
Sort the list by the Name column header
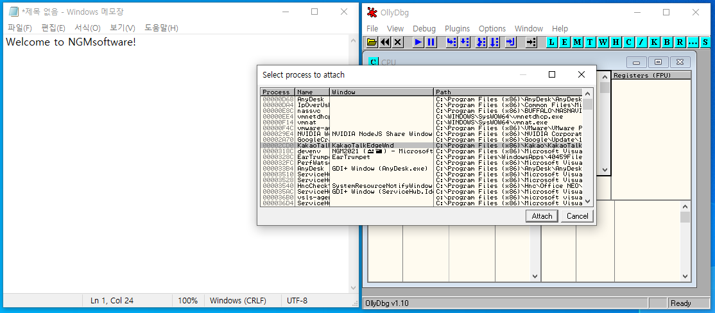coord(313,92)
